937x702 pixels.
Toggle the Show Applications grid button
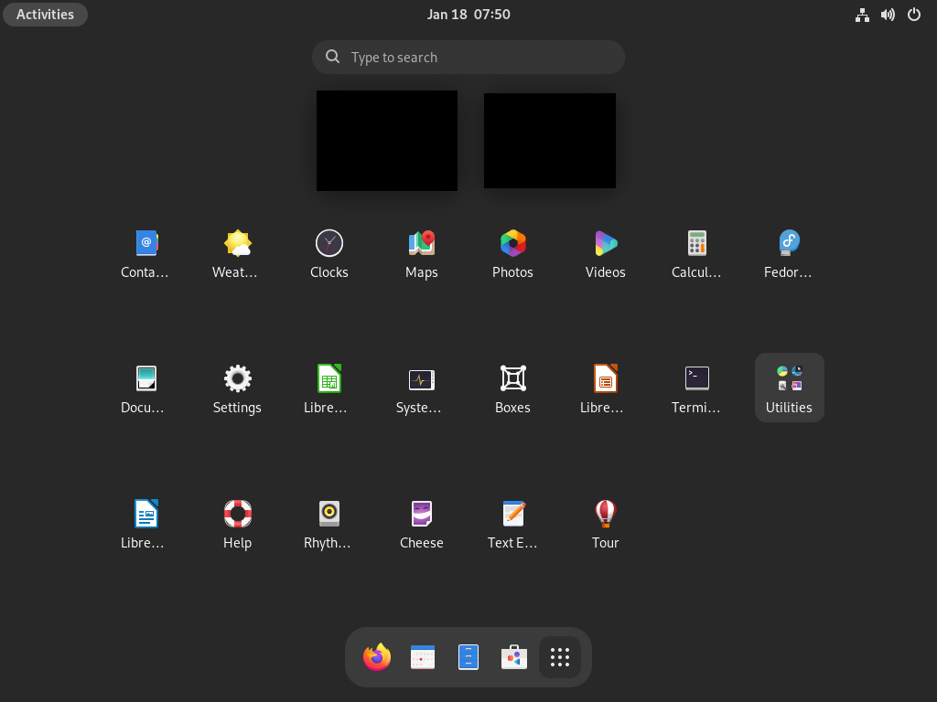560,657
